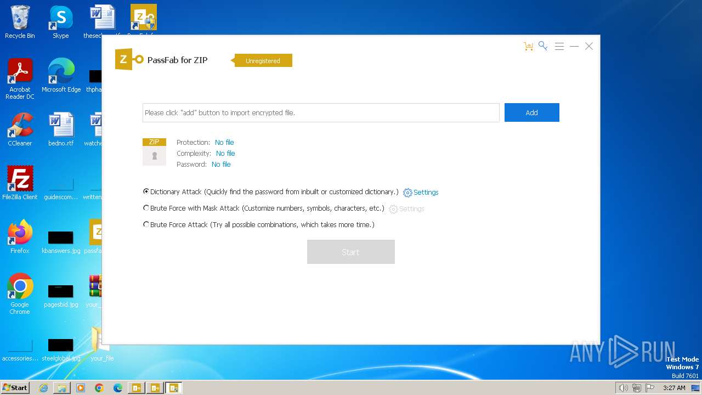
Task: Select the guidescom file icon
Action: pyautogui.click(x=61, y=188)
